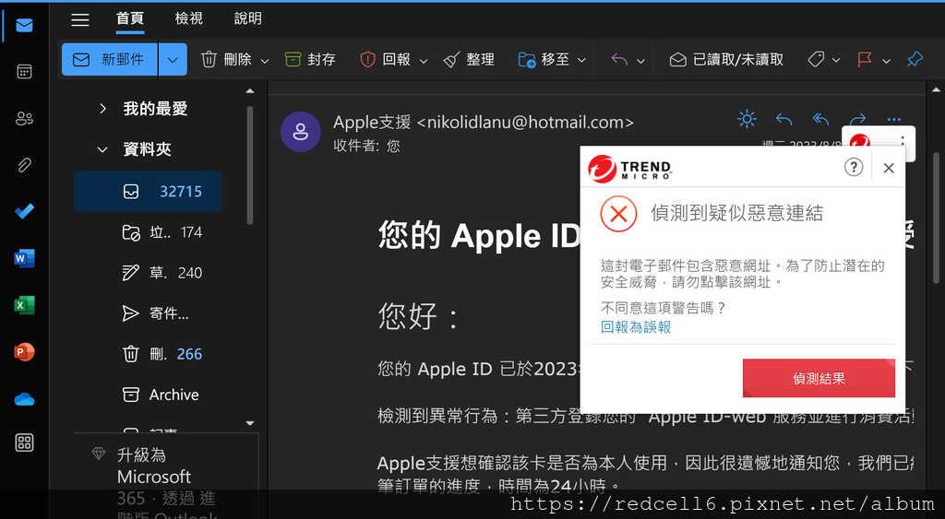945x519 pixels.
Task: Toggle light mode sun icon in message
Action: tap(747, 119)
